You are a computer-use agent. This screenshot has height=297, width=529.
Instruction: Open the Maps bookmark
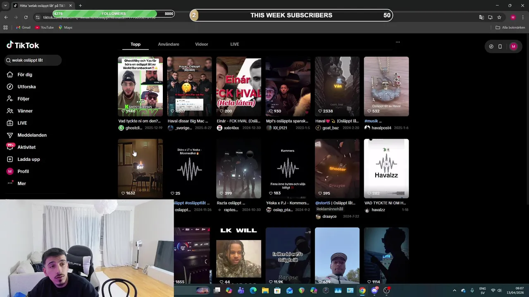point(65,28)
